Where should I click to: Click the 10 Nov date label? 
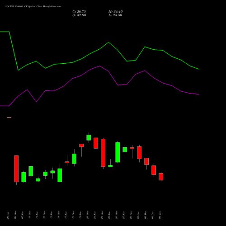point(30,215)
